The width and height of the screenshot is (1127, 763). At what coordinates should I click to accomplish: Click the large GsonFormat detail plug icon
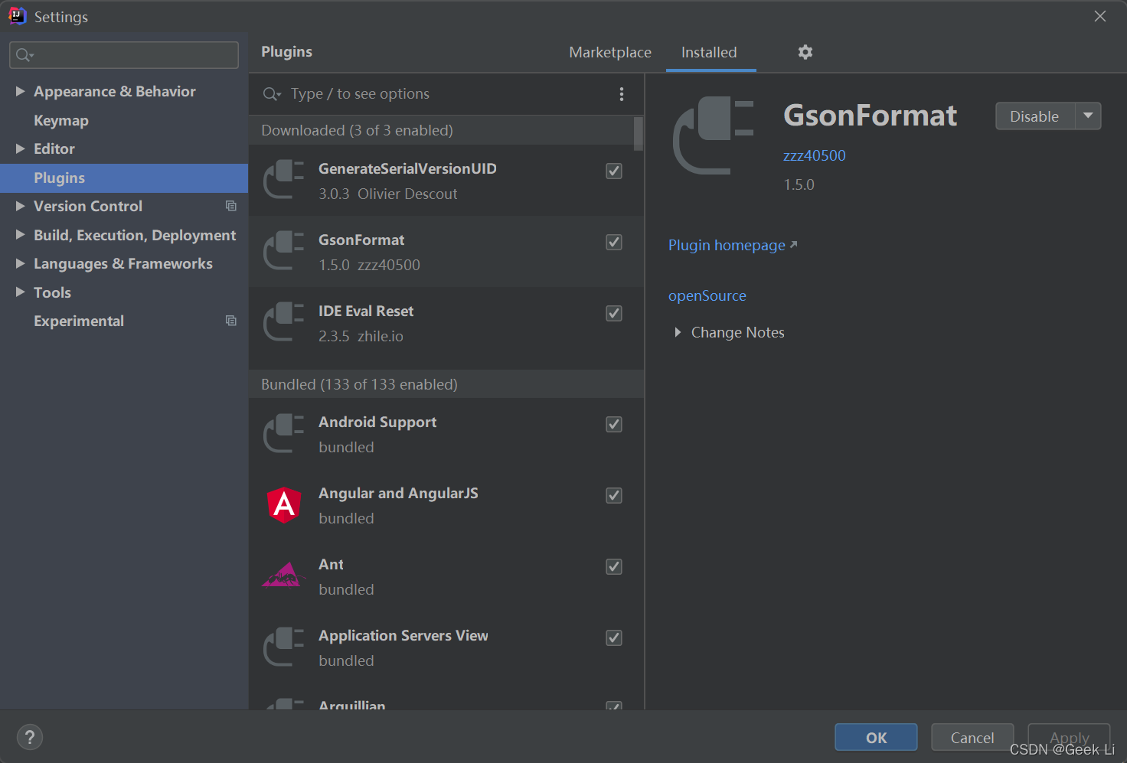tap(714, 135)
